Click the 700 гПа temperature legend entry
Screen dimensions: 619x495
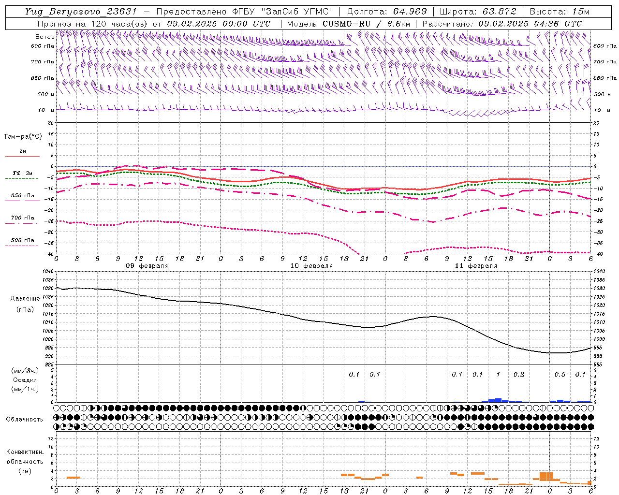pyautogui.click(x=23, y=218)
